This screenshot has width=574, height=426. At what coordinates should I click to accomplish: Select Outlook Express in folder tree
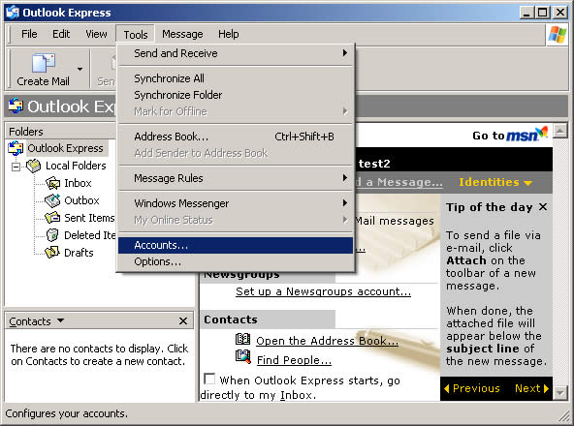65,148
